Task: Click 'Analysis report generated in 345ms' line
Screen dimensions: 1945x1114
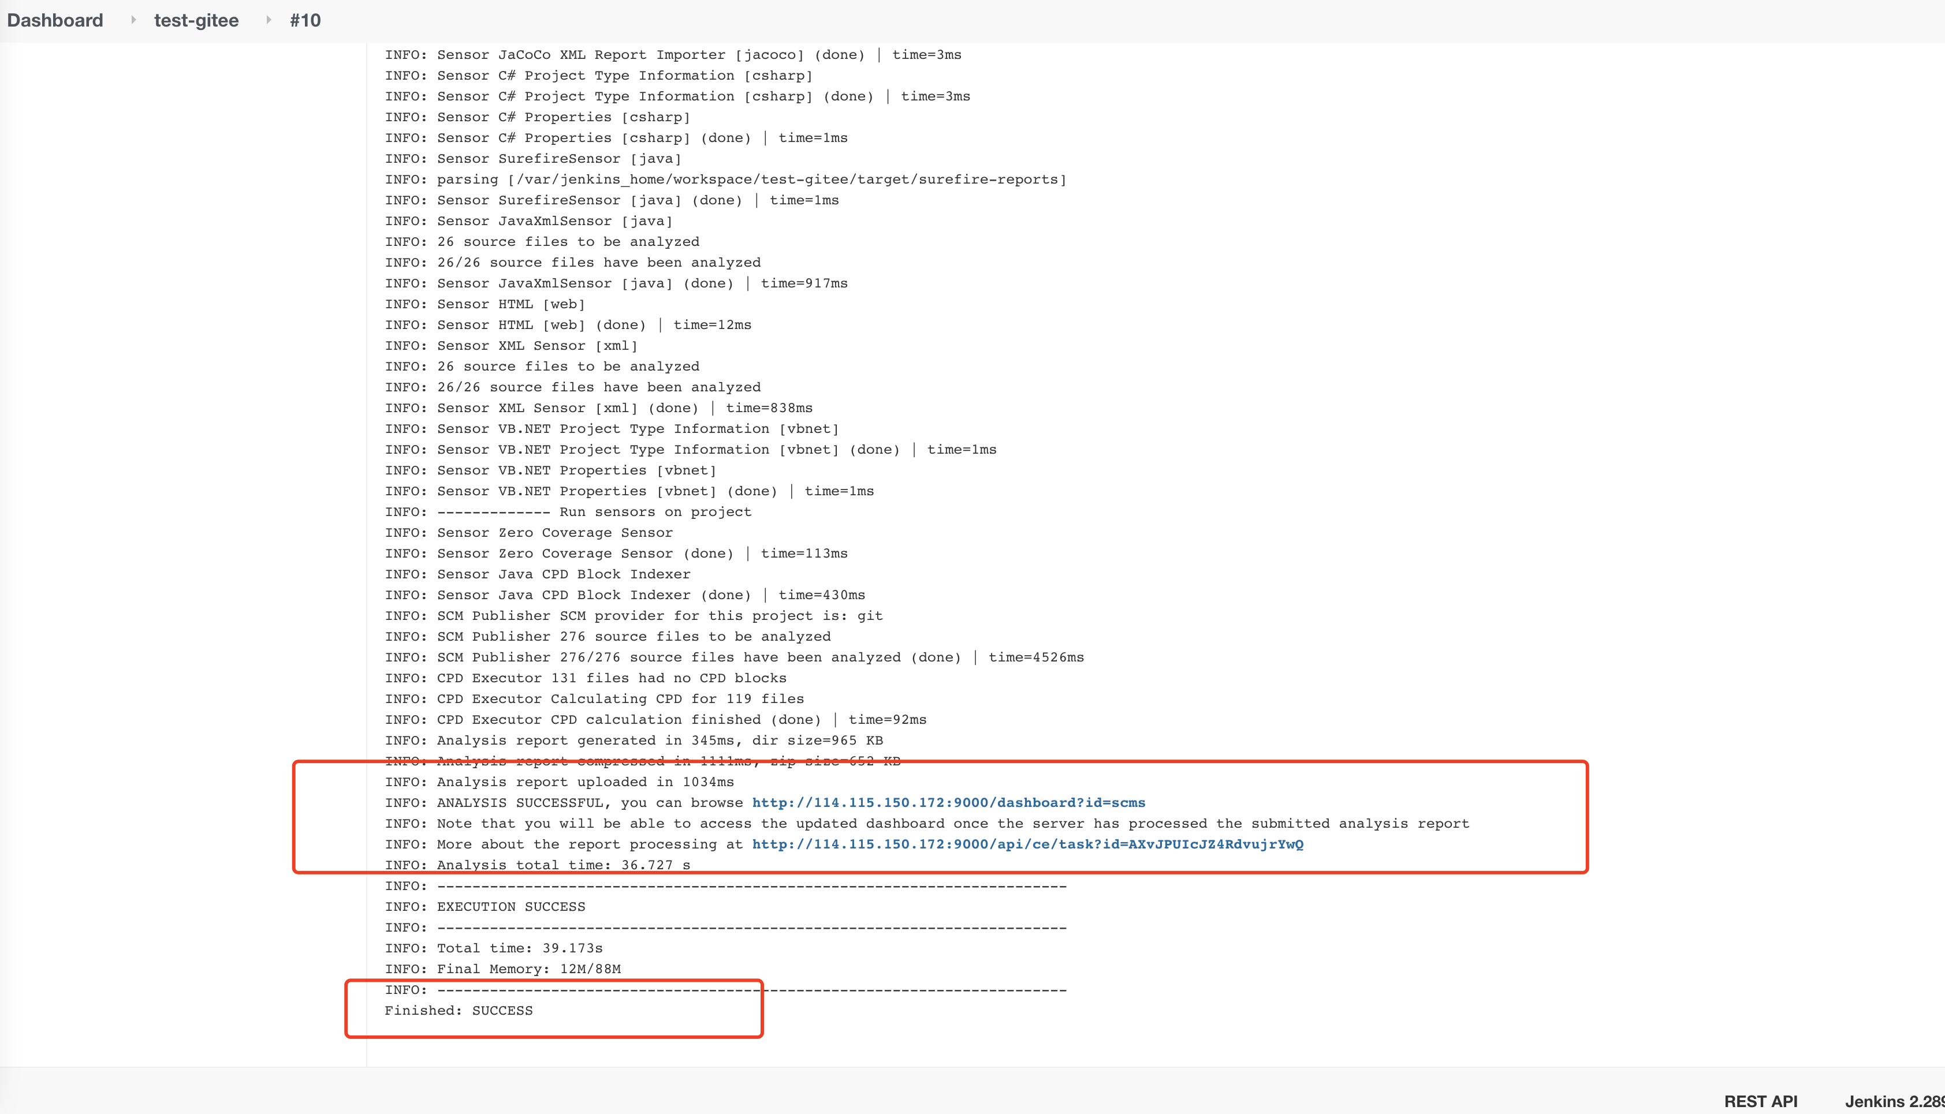Action: [x=634, y=740]
